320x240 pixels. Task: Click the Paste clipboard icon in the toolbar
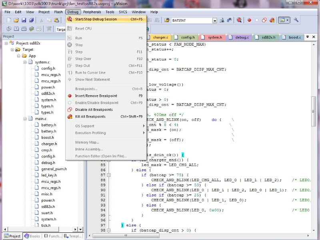pos(56,20)
